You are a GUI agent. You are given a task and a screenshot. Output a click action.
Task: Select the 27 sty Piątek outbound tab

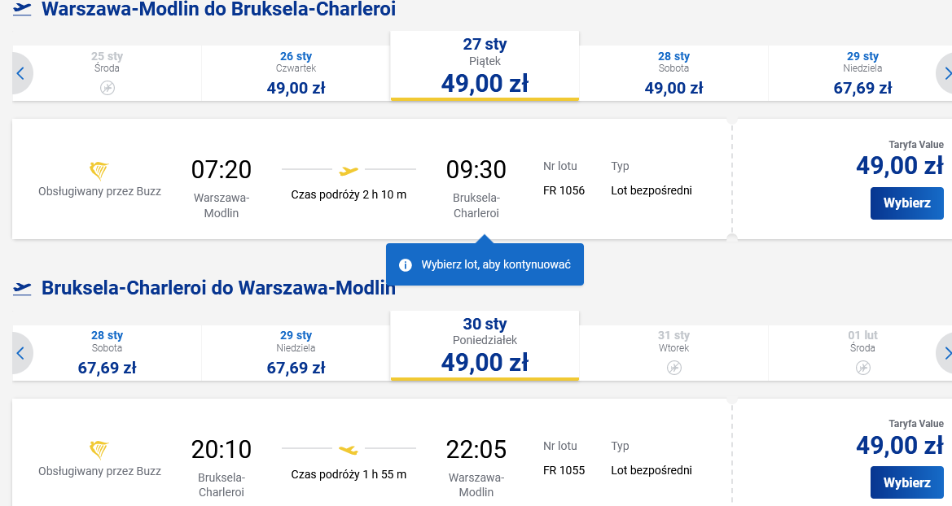(x=485, y=66)
